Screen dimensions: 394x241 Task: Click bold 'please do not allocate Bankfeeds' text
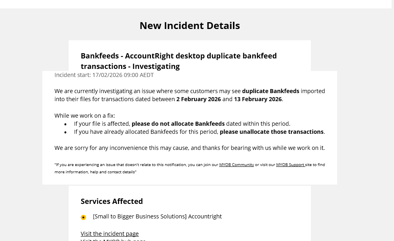click(x=178, y=124)
